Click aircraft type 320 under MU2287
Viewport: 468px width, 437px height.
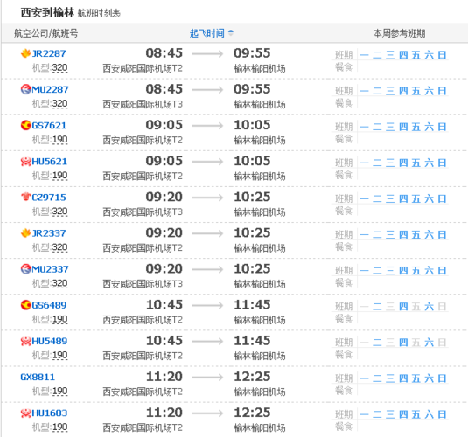tap(60, 104)
